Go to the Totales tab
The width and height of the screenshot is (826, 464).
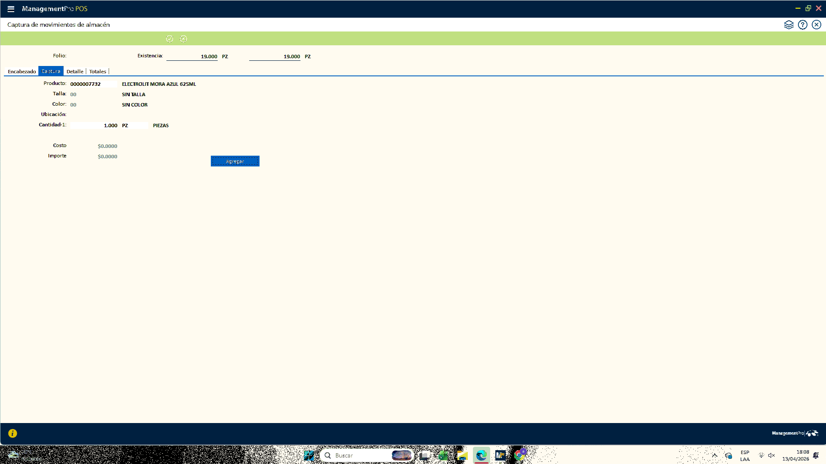point(97,72)
